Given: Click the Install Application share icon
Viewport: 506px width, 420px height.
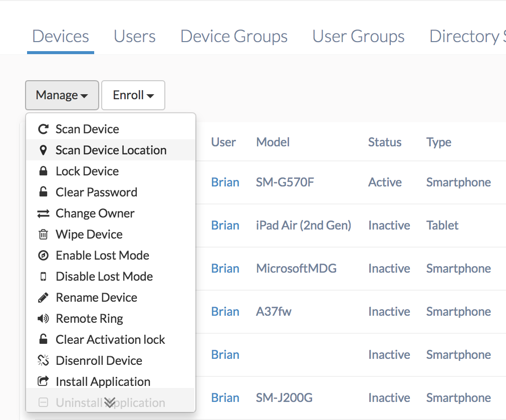Looking at the screenshot, I should (43, 381).
